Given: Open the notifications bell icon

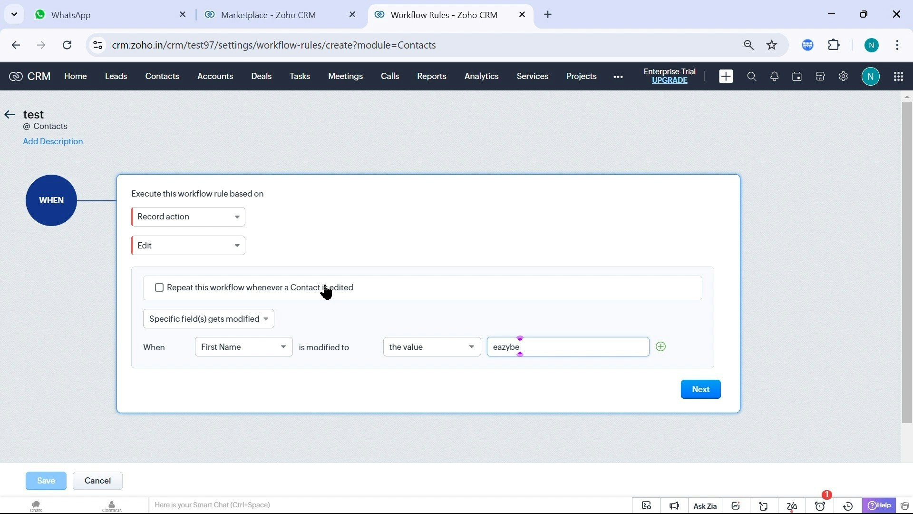Looking at the screenshot, I should click(774, 76).
